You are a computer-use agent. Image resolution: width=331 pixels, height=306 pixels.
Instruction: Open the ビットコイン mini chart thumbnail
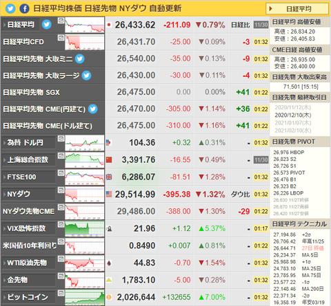tap(85, 297)
